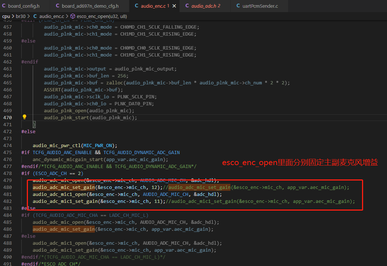
Task: Click the lightbulb quick-fix icon on line 470
Action: (x=24, y=117)
